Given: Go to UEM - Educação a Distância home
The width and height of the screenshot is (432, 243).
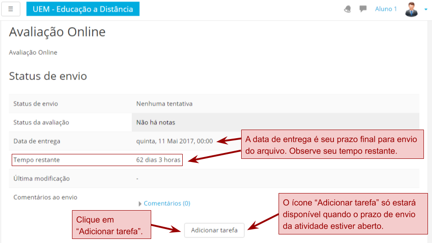Looking at the screenshot, I should pos(83,9).
